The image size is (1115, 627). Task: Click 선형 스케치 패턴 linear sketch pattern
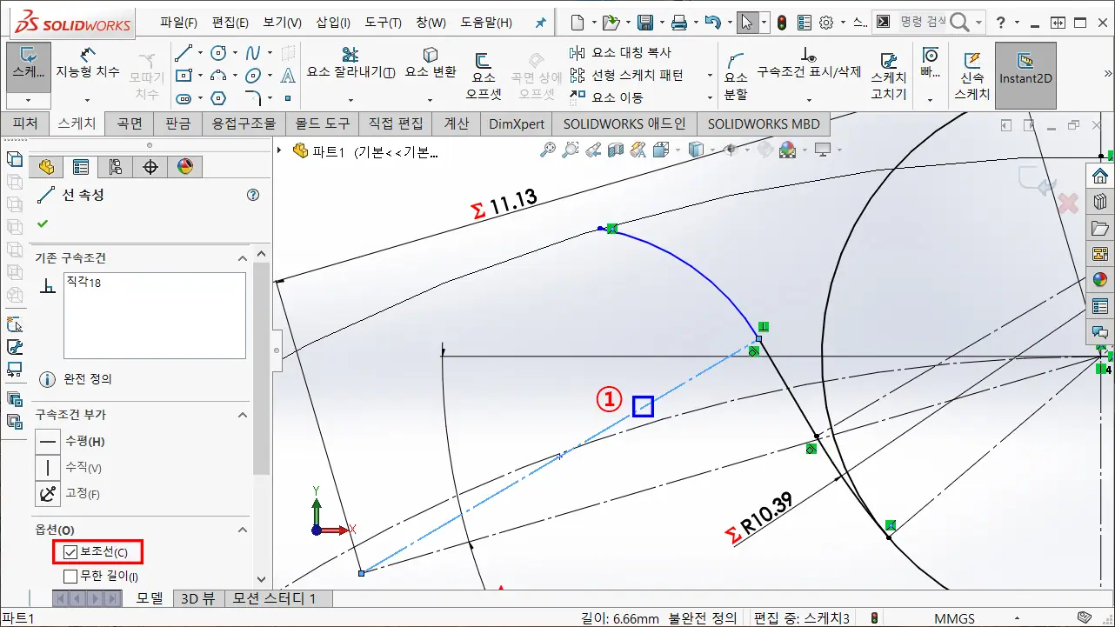click(626, 75)
